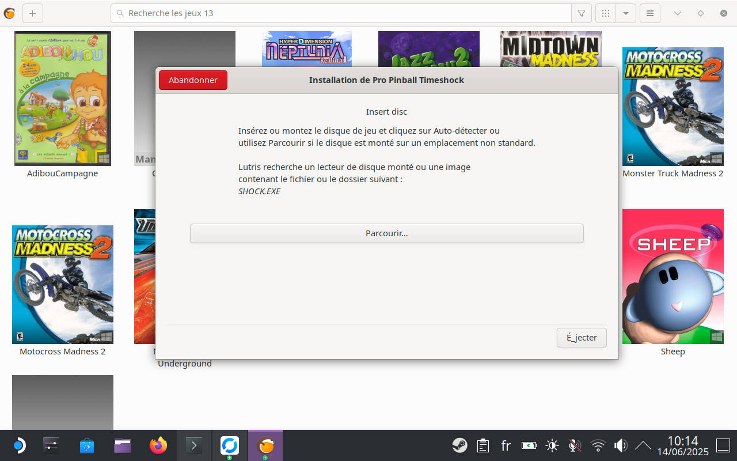Open the Wi-Fi network tray icon
737x461 pixels.
point(598,445)
